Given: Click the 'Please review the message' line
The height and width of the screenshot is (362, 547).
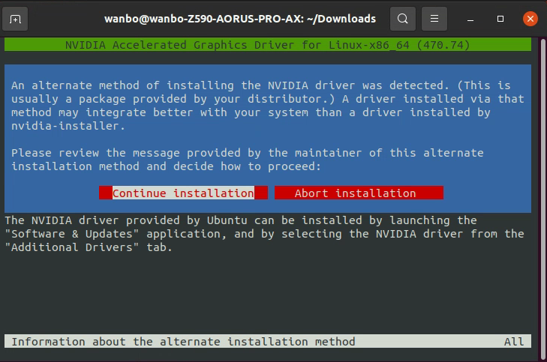Looking at the screenshot, I should coord(248,153).
